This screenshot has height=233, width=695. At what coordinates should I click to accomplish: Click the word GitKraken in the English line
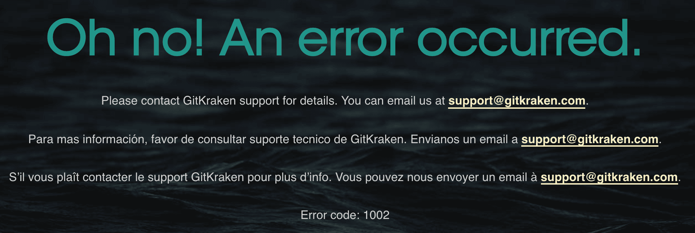(x=209, y=101)
